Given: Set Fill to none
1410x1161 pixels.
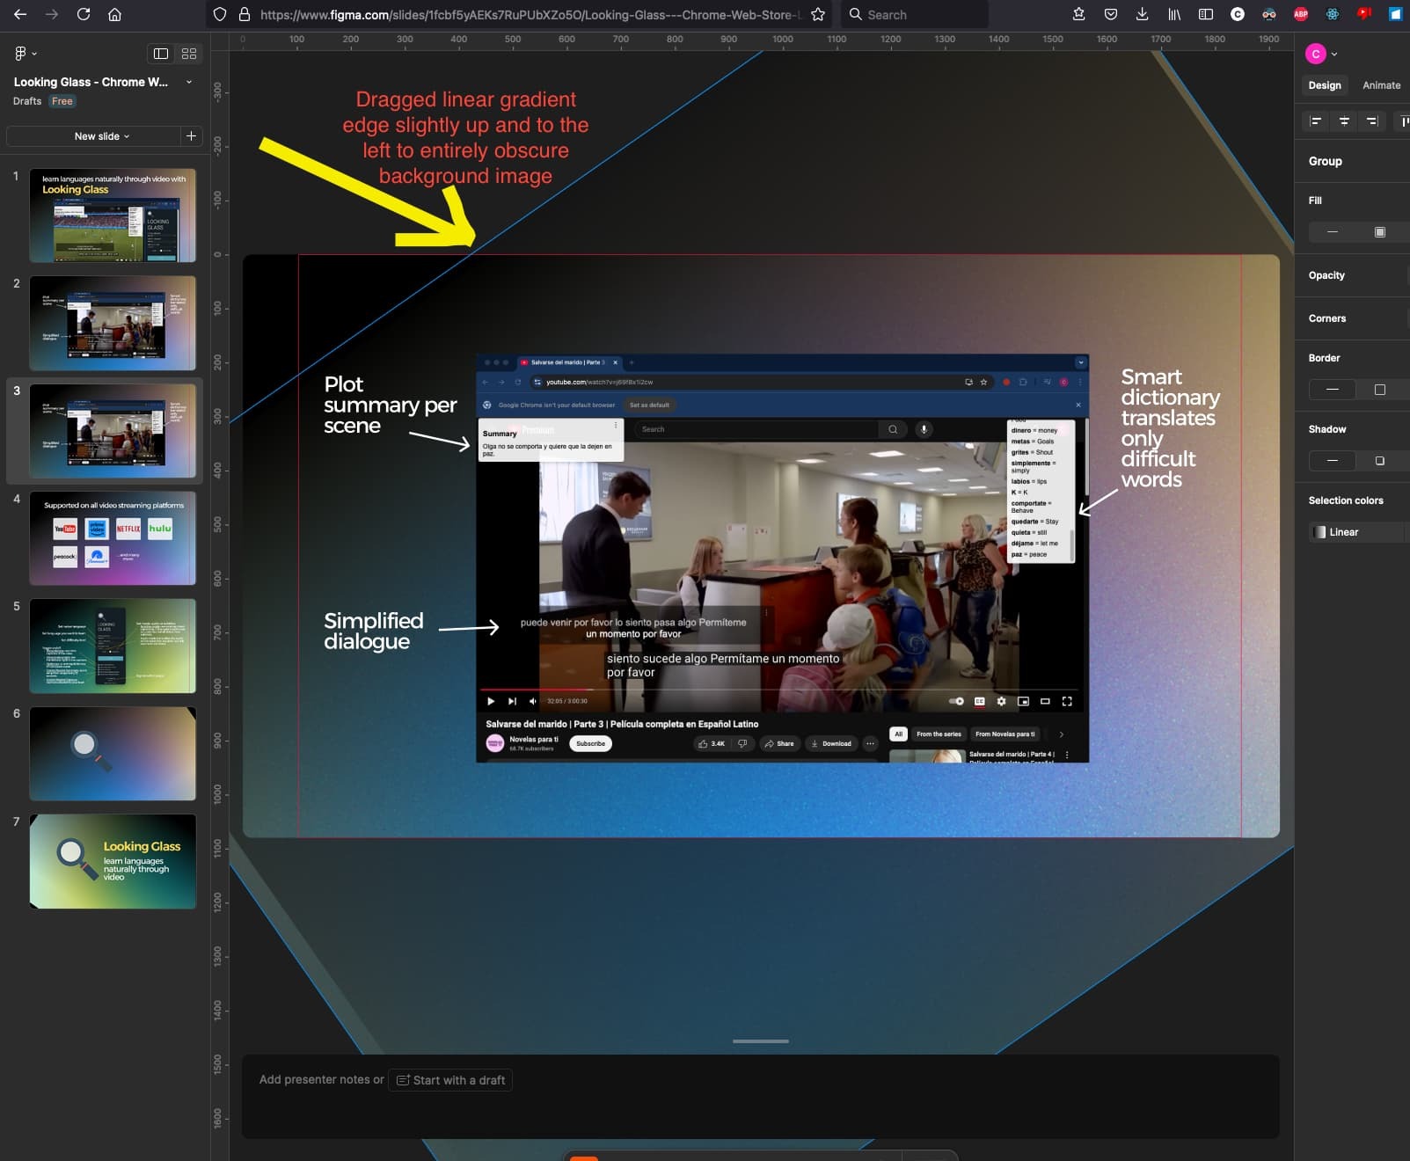Looking at the screenshot, I should pyautogui.click(x=1333, y=232).
